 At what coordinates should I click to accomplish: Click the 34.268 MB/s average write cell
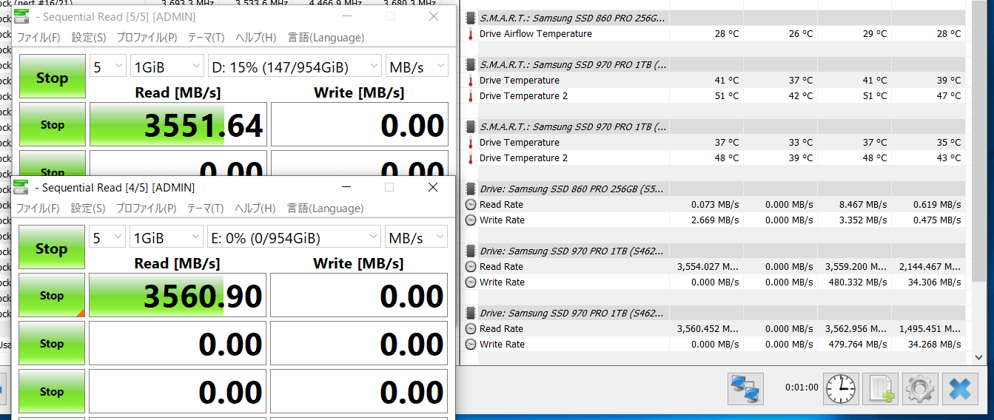pos(934,345)
